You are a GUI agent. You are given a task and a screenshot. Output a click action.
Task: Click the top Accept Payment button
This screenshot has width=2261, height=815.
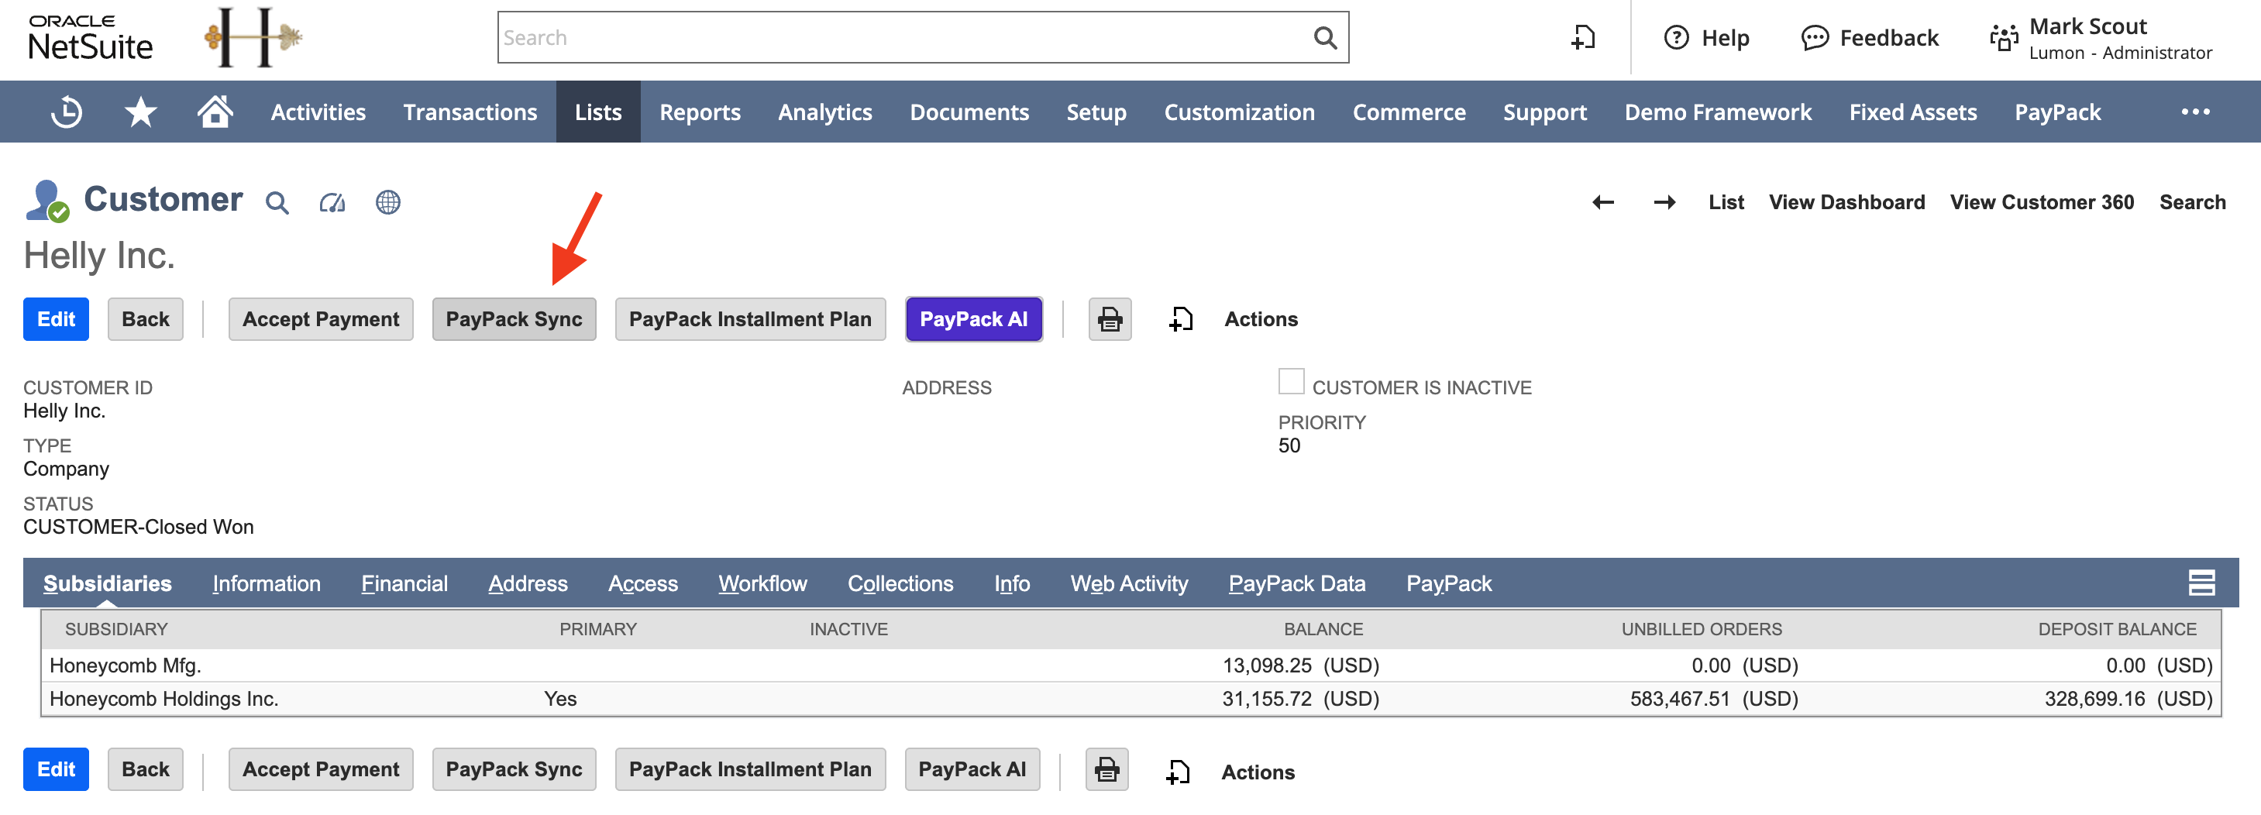click(x=320, y=319)
